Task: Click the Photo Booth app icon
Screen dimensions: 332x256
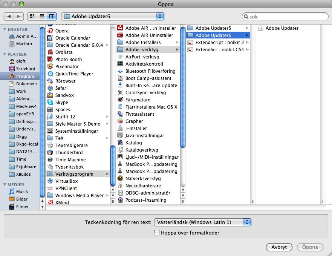Action: tap(50, 59)
